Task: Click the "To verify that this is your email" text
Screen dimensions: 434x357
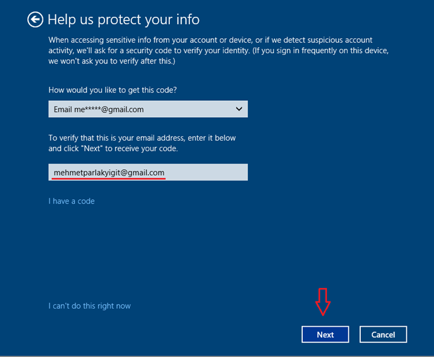Action: tap(142, 143)
